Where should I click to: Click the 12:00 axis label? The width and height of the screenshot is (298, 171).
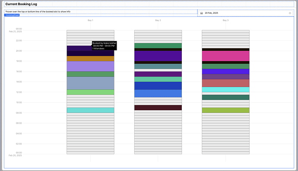click(19, 92)
